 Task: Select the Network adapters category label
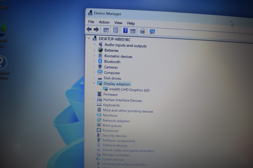click(116, 121)
